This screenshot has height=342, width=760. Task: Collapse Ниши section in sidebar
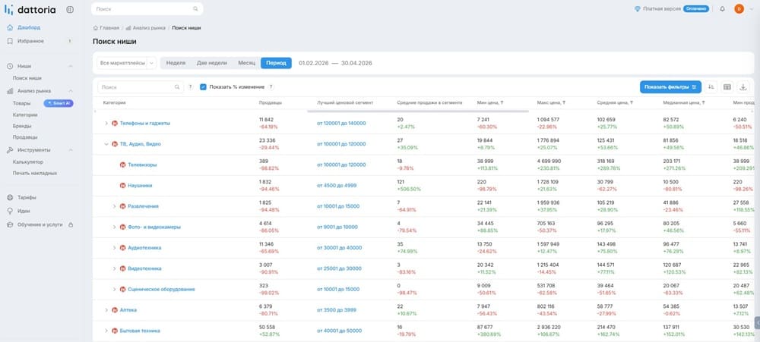[x=70, y=66]
